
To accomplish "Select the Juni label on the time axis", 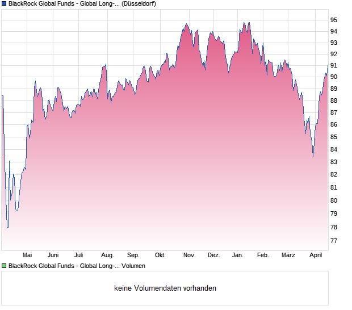I will click(53, 255).
